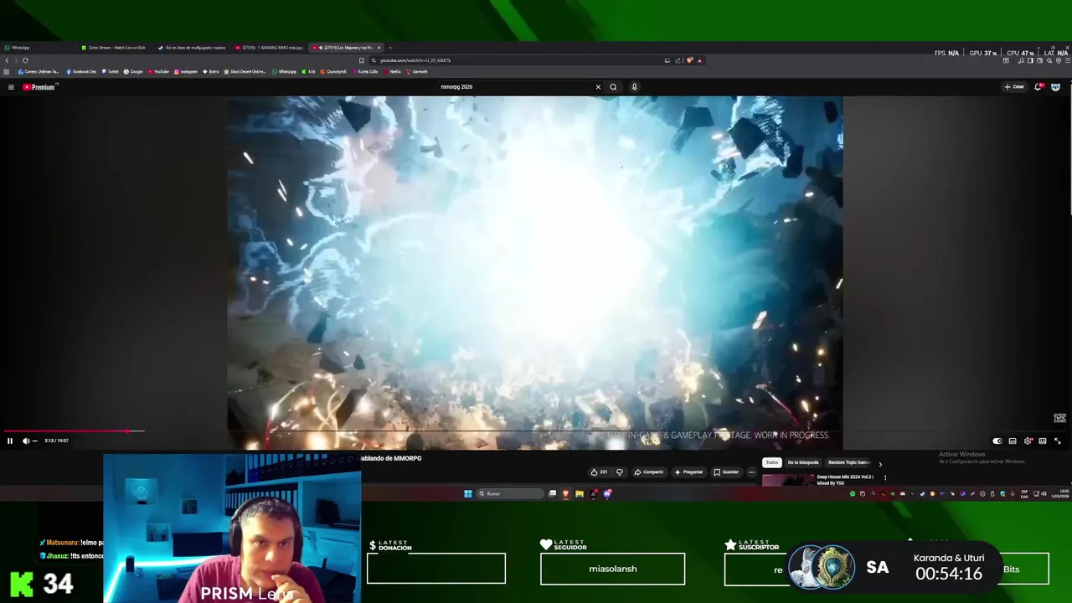Viewport: 1072px width, 603px height.
Task: Switch to the 'Rol en línea' Steam tab
Action: point(193,48)
